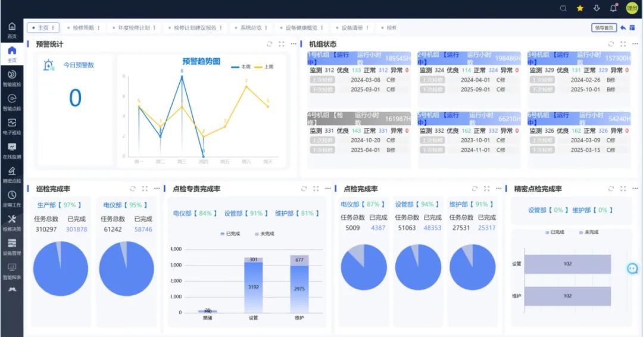
Task: Open 智能点检 from the sidebar
Action: pyautogui.click(x=12, y=102)
